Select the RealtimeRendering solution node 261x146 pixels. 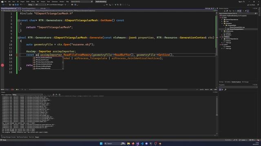click(234, 16)
